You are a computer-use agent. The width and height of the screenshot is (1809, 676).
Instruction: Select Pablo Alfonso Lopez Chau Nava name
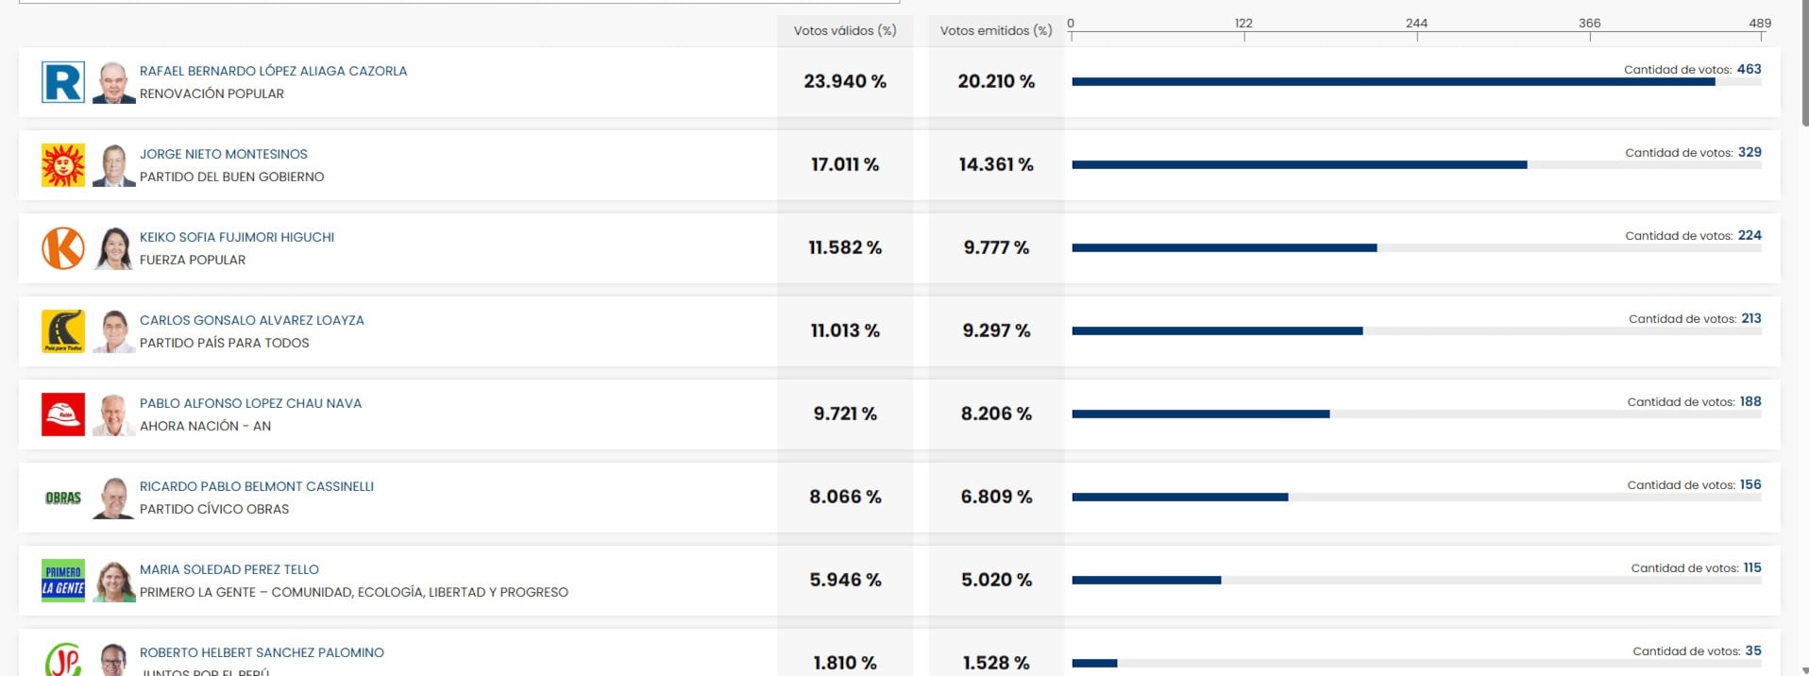tap(250, 403)
